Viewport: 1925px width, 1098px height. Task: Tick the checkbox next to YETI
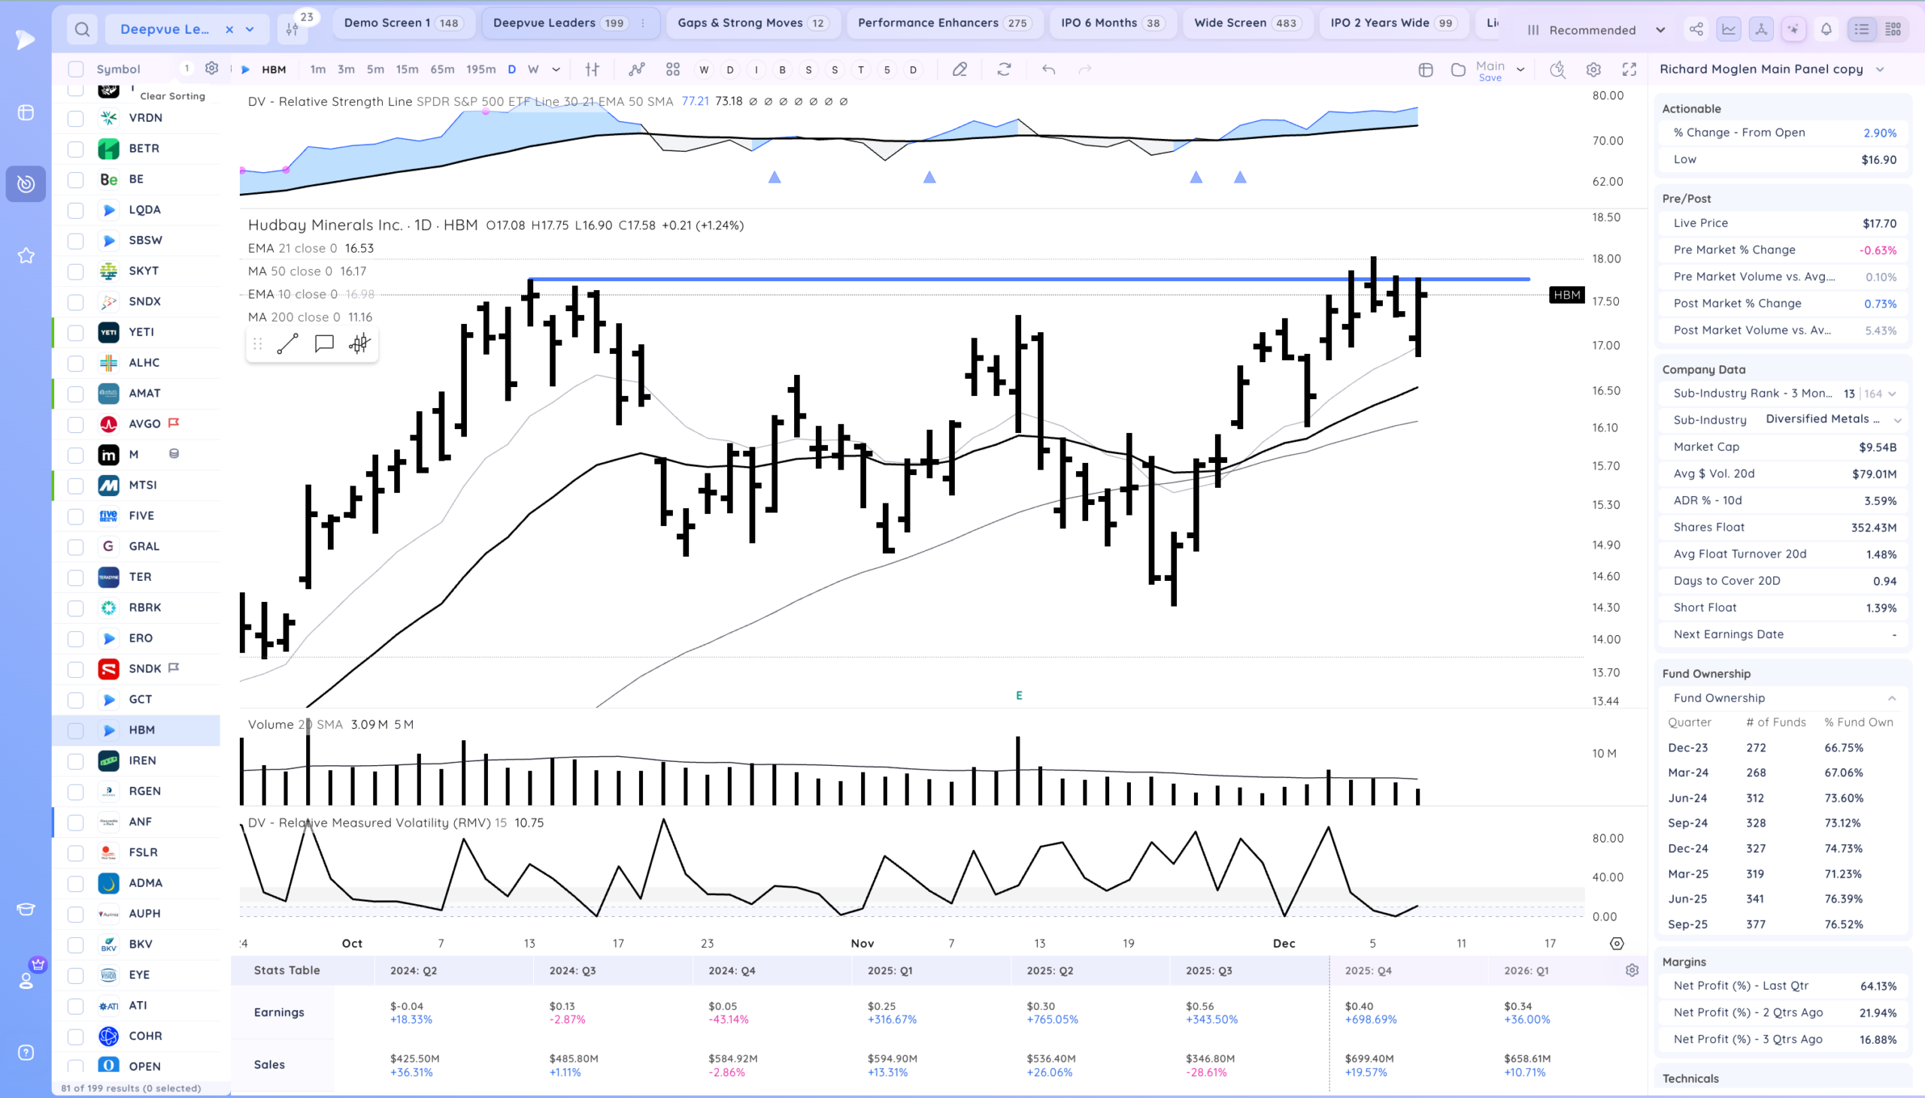75,333
